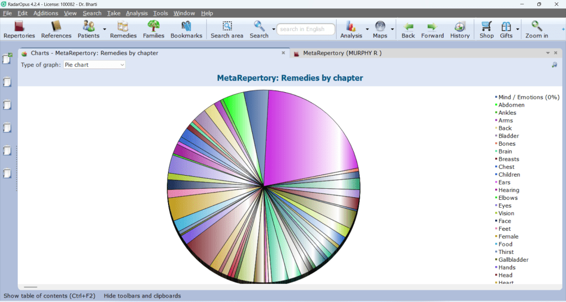This screenshot has width=566, height=302.
Task: Select the fourth clipboard in sidebar
Action: [x=7, y=128]
